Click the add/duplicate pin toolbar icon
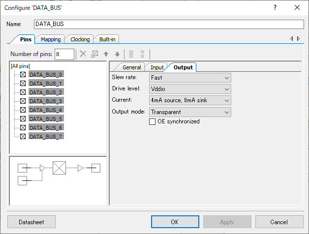This screenshot has height=234, width=309. (94, 54)
